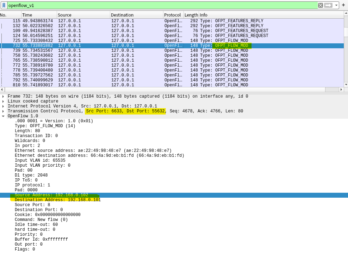Viewport: 348px width, 253px height.
Task: Click the filter bookmark icon
Action: coord(4,5)
